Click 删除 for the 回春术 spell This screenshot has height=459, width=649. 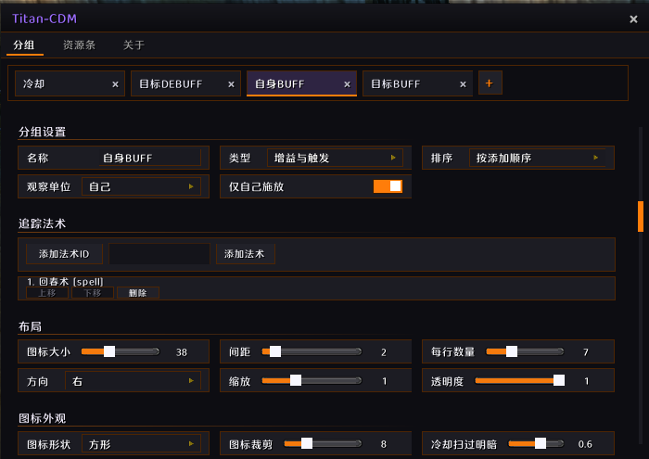coord(138,293)
